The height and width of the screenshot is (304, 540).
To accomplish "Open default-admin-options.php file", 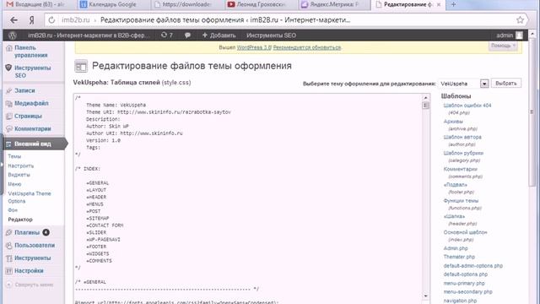I will [x=473, y=266].
